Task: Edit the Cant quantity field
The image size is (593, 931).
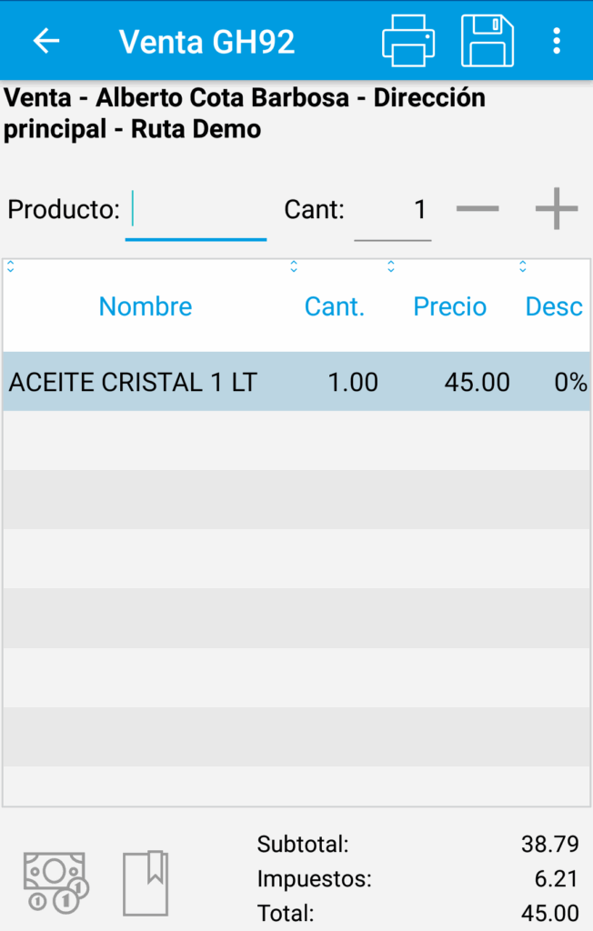Action: click(393, 212)
